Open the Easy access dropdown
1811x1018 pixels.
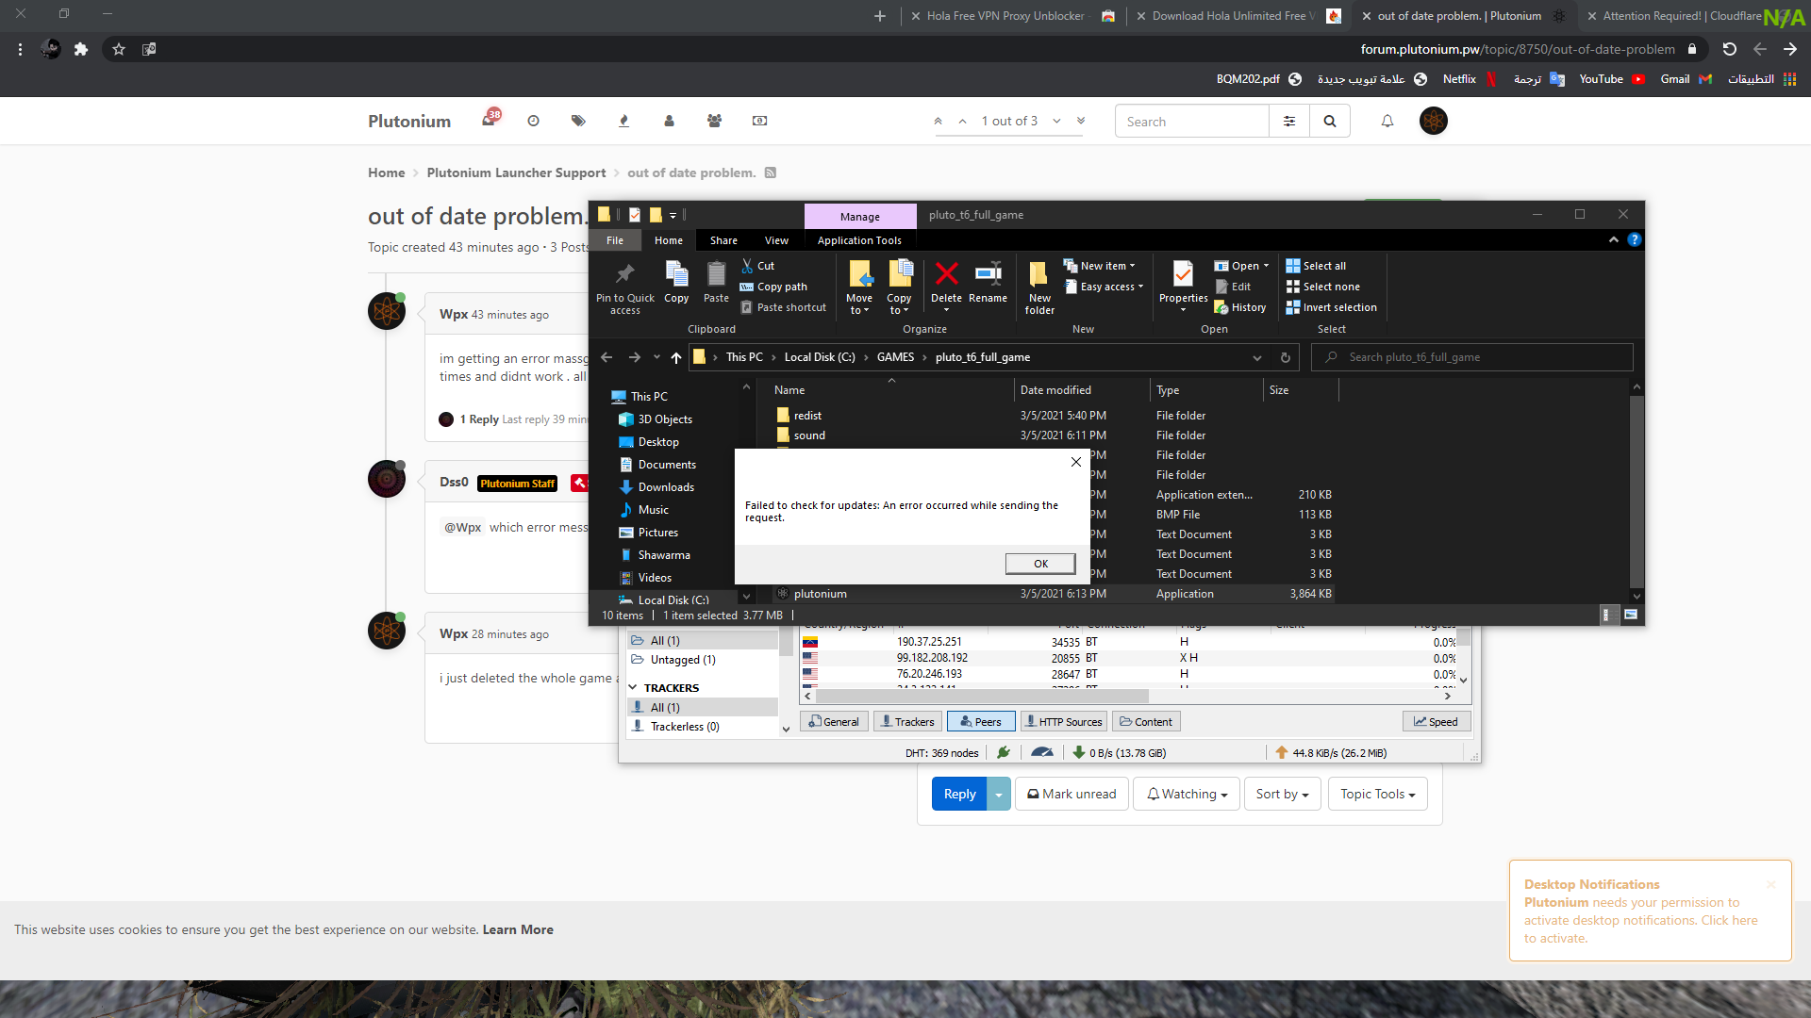tap(1104, 287)
